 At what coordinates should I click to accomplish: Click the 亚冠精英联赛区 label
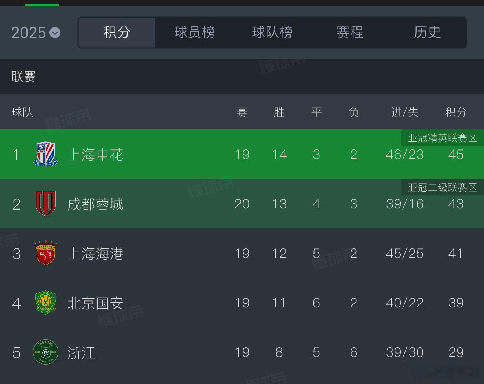pos(443,138)
